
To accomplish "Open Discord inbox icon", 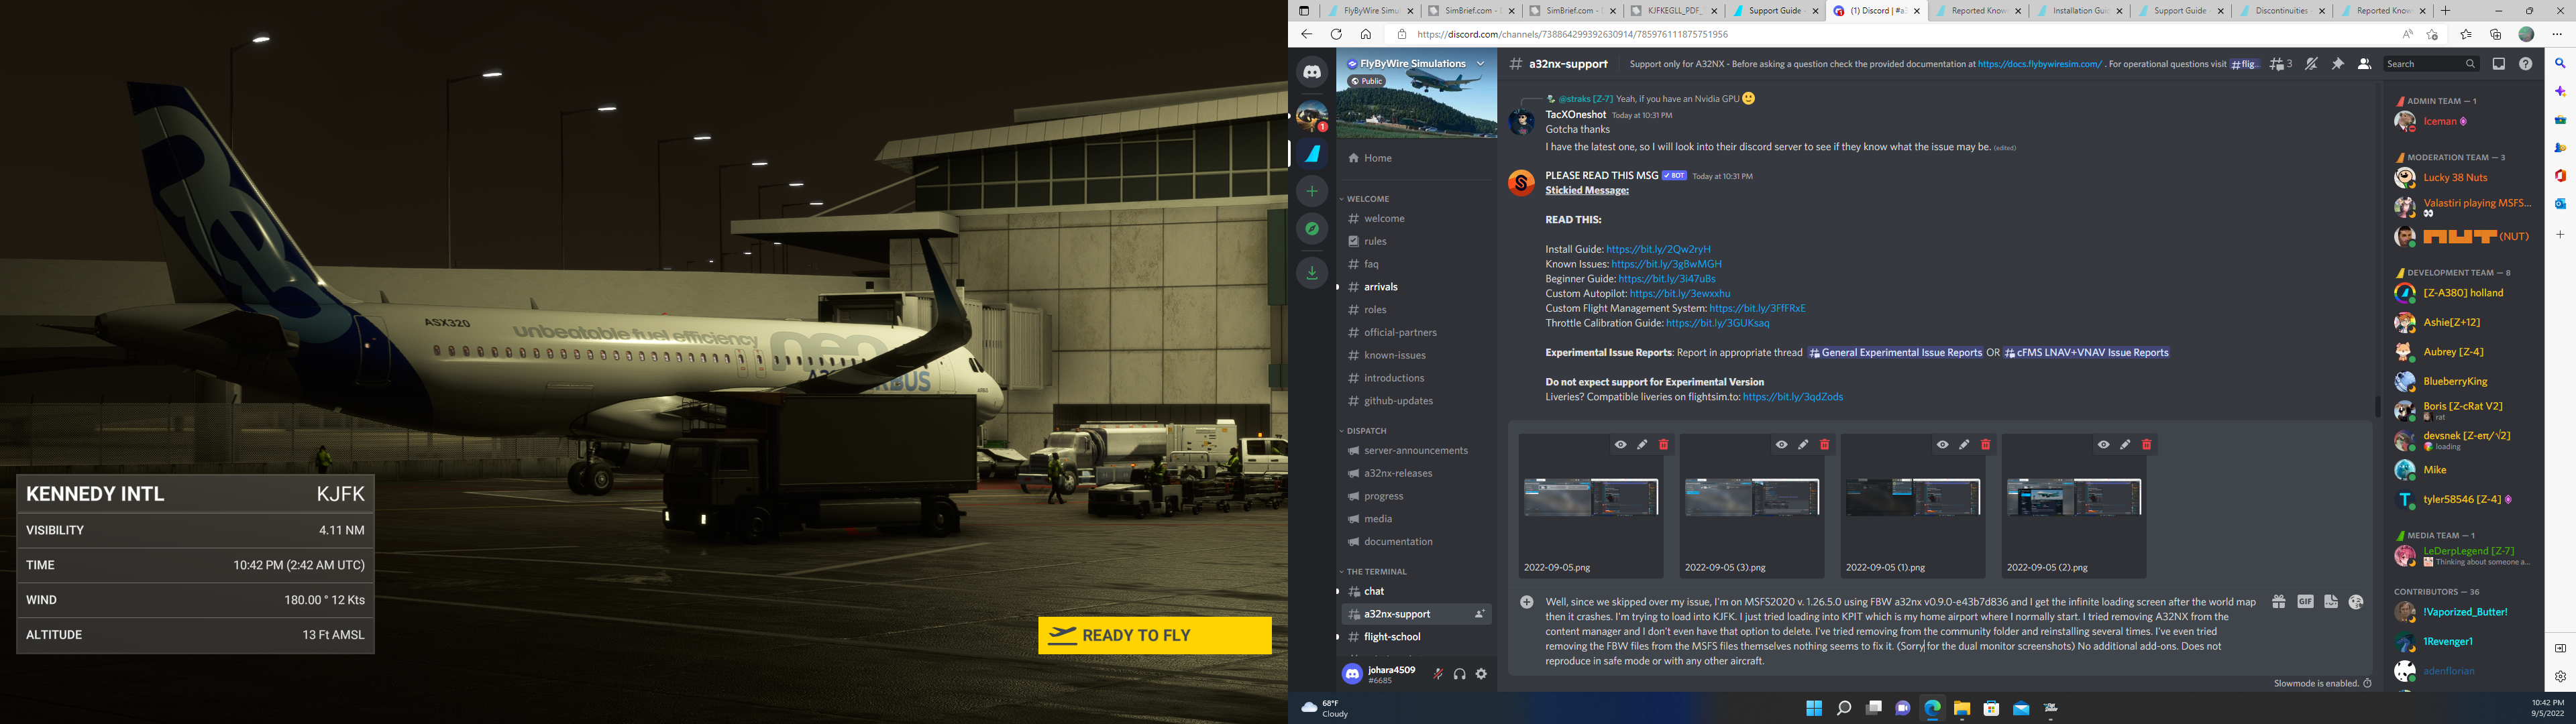I will pyautogui.click(x=2498, y=64).
